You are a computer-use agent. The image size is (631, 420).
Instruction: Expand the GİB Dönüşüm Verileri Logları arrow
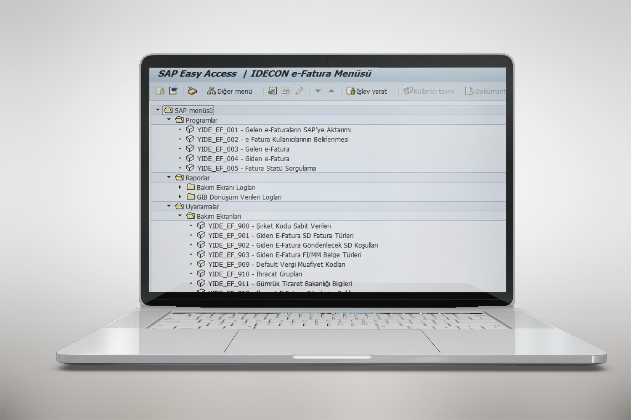pos(180,197)
